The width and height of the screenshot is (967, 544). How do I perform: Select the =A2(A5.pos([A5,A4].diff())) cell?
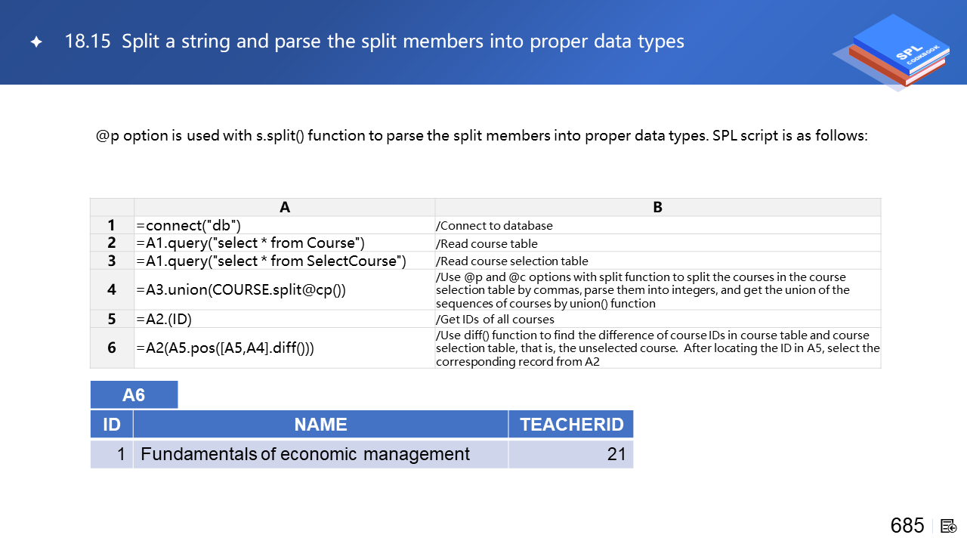[x=285, y=348]
